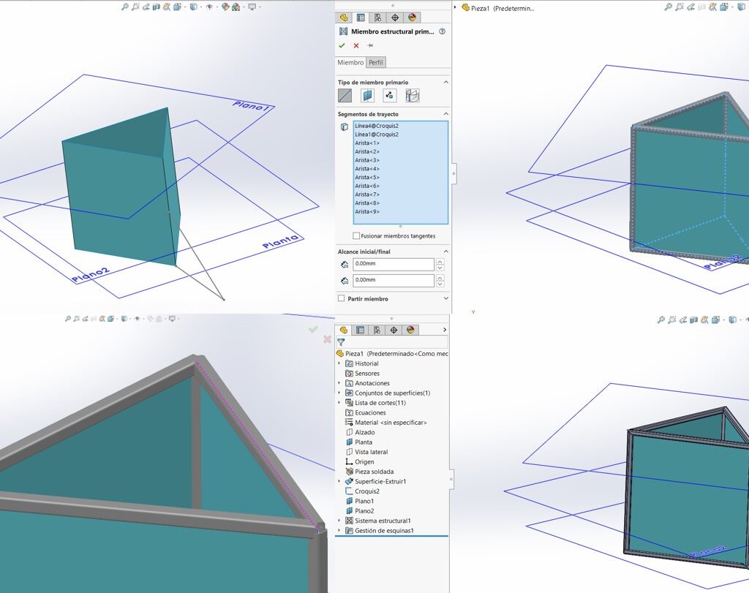Open ConfigurationManager tab in upper panel
This screenshot has height=593, width=749.
pos(377,18)
